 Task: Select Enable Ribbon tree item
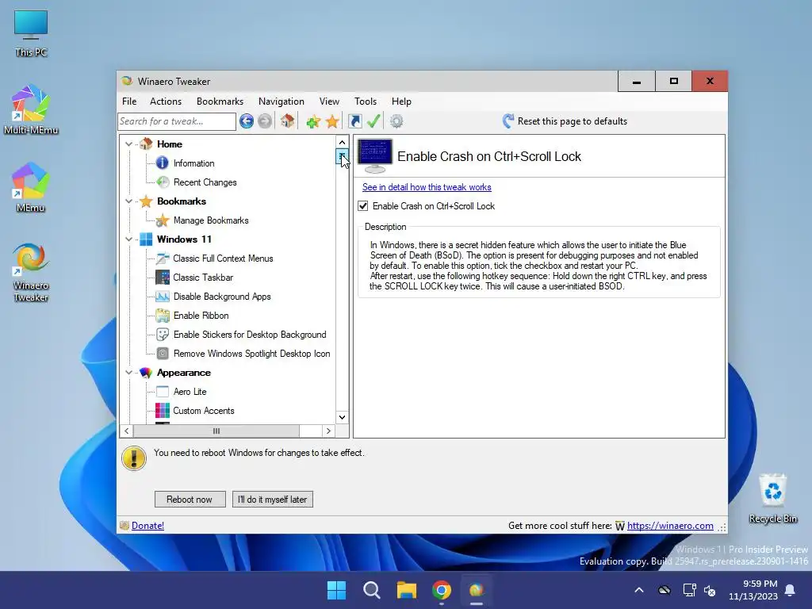coord(201,316)
